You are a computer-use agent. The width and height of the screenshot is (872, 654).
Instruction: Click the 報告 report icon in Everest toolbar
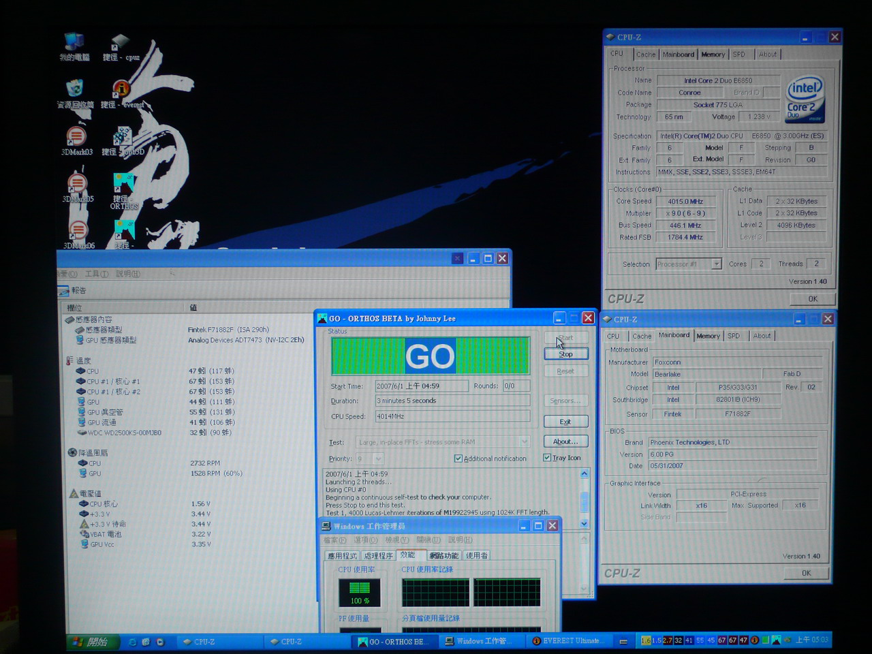pyautogui.click(x=63, y=291)
